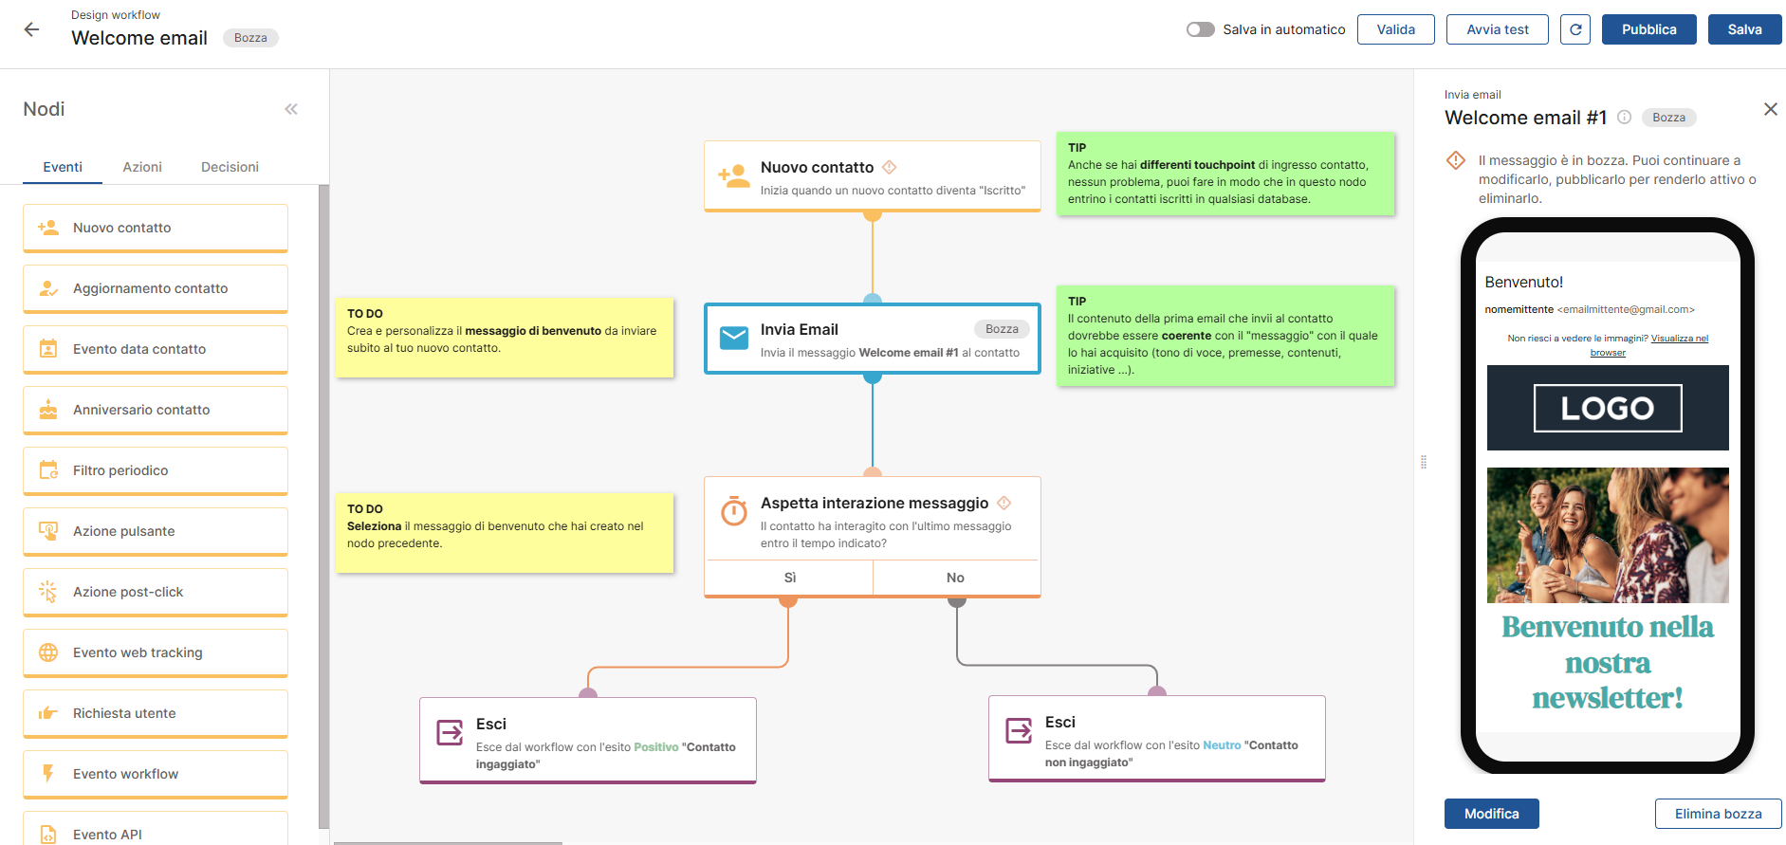Screen dimensions: 1786x845
Task: Click the warning icon on Nuovo contatto node
Action: tap(889, 167)
